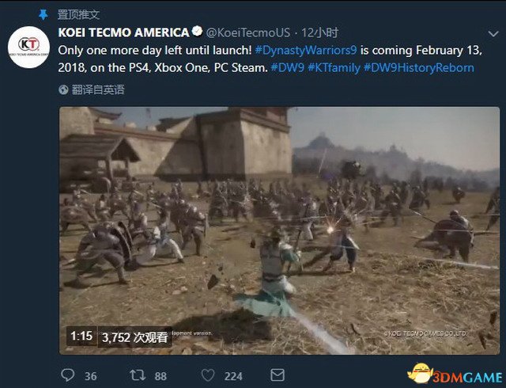506x388 pixels.
Task: Click 翻译自英语 to translate tweet
Action: point(98,90)
